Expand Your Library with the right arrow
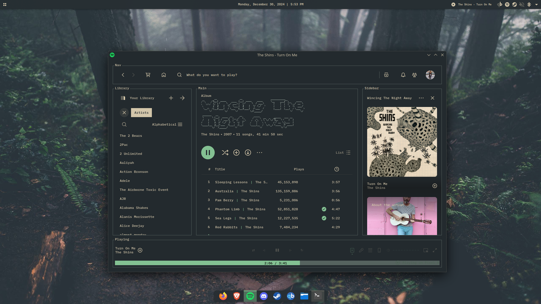Screen dimensions: 541x304 [x=182, y=98]
